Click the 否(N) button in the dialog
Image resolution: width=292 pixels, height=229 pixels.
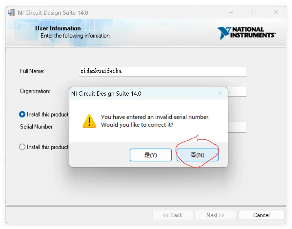[197, 155]
